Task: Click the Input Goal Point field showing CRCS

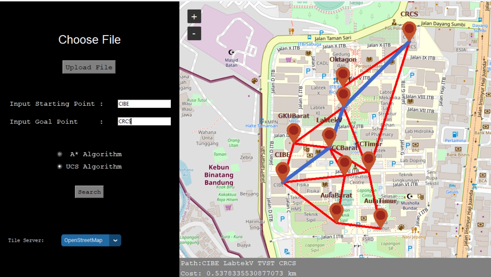Action: pyautogui.click(x=144, y=121)
